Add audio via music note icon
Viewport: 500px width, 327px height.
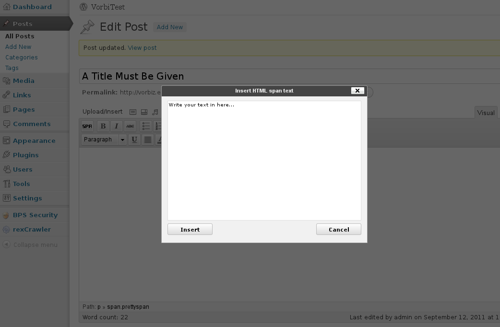click(x=155, y=112)
